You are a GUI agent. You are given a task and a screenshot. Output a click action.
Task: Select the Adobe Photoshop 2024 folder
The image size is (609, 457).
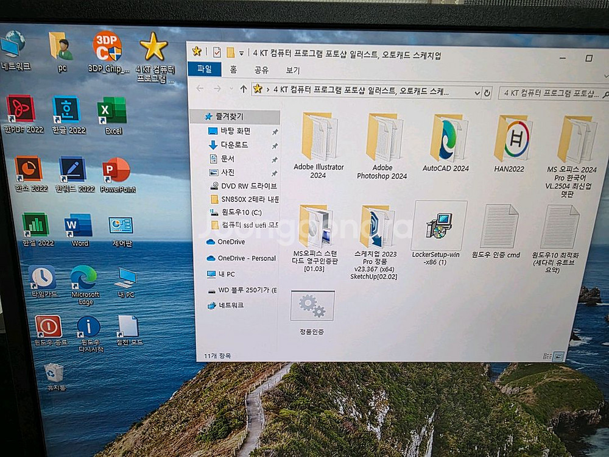pos(382,146)
